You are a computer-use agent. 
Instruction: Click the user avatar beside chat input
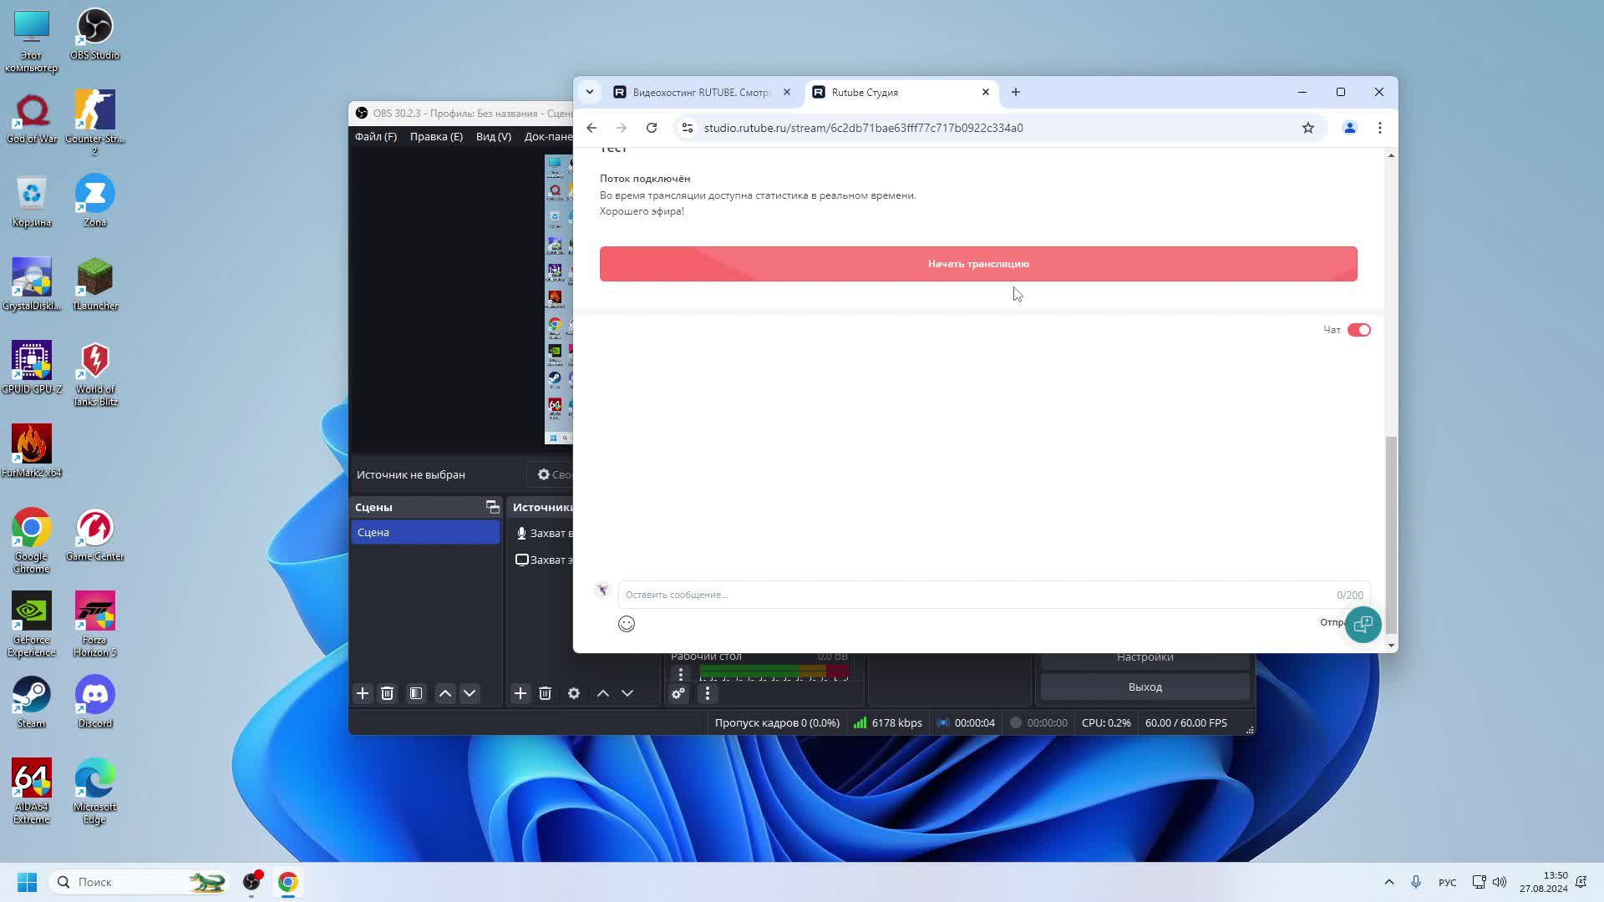[602, 590]
